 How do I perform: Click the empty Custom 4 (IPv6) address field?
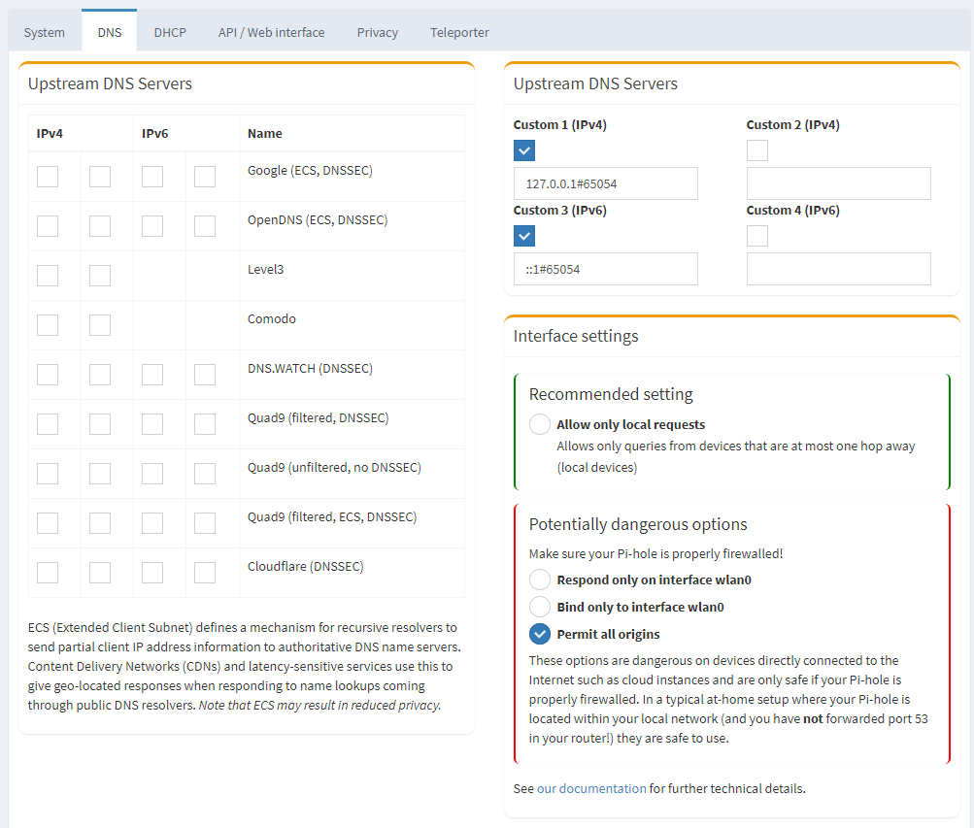tap(839, 270)
